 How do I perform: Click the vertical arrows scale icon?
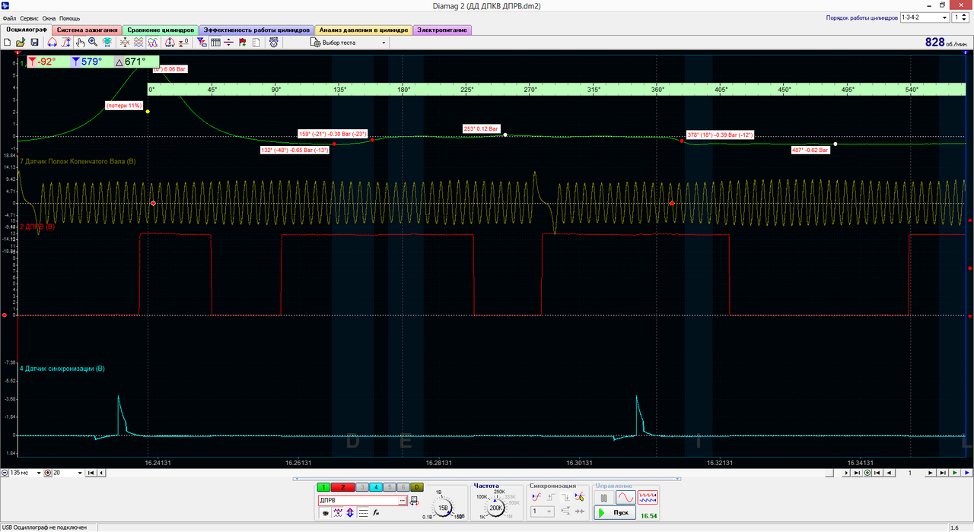(350, 513)
